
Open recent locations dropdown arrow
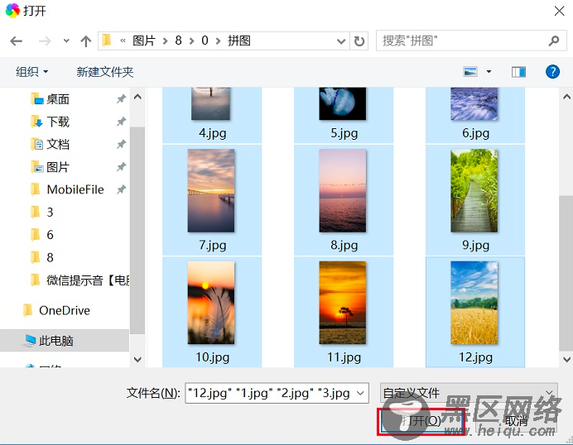click(66, 41)
